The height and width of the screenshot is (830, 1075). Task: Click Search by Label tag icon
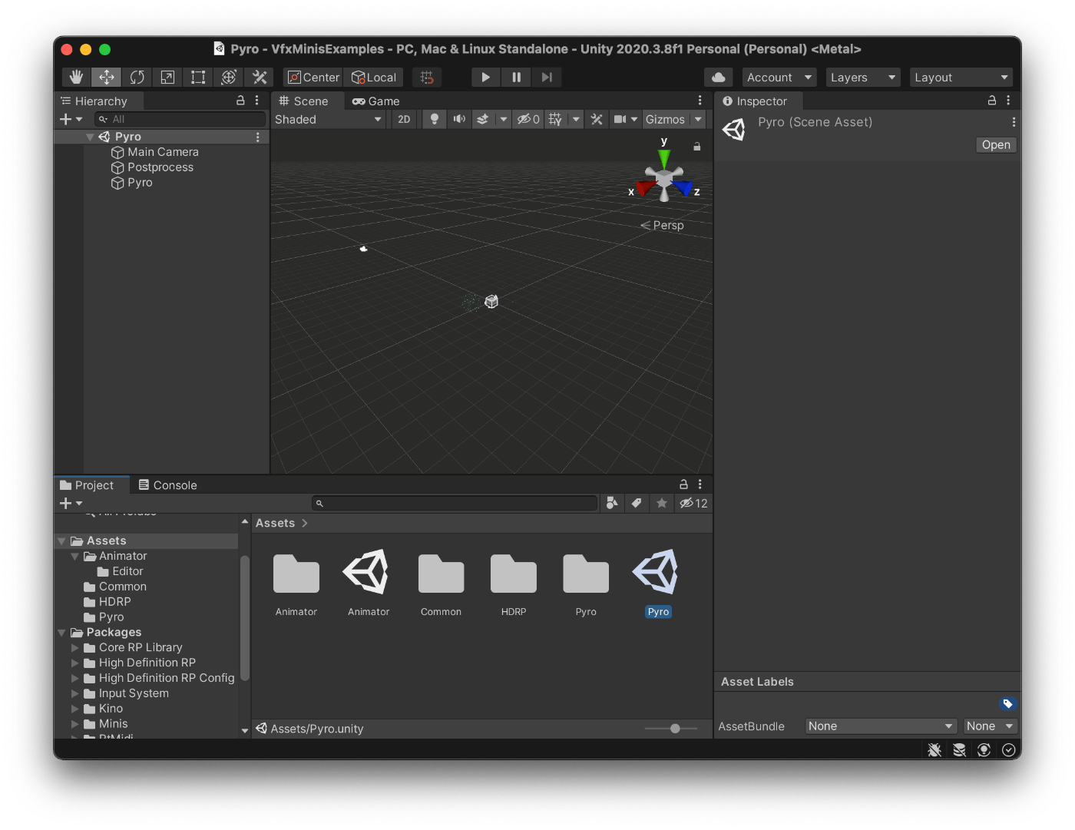pos(637,503)
